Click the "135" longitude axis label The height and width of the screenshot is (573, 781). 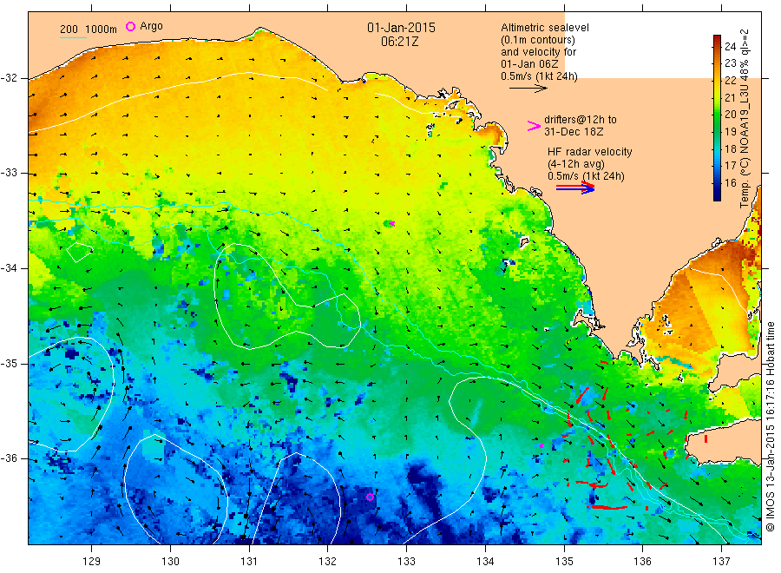tap(564, 561)
